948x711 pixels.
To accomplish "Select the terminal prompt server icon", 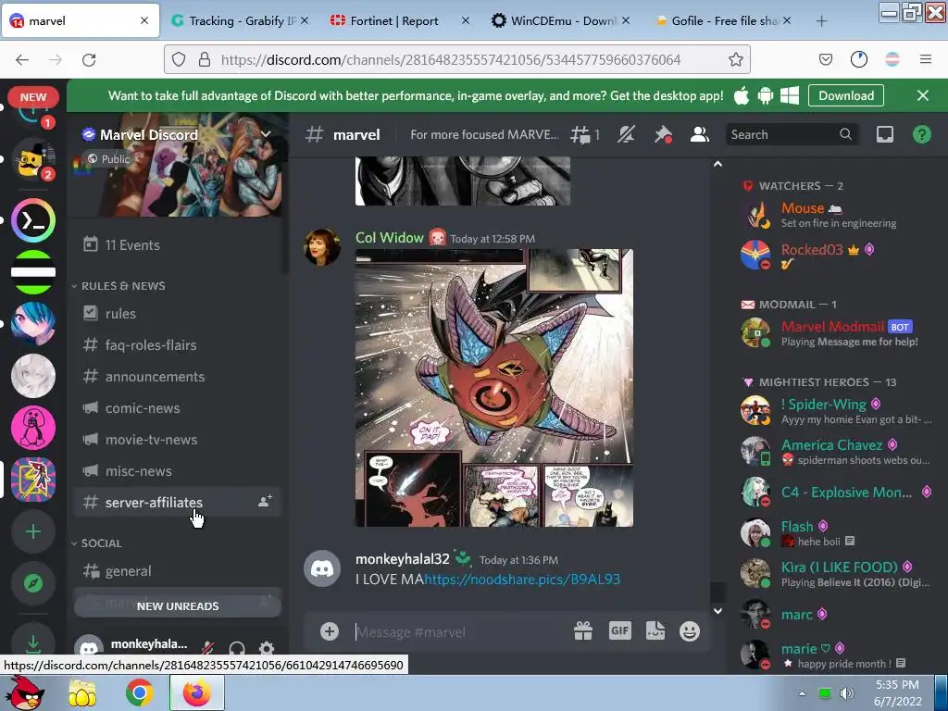I will coord(33,220).
